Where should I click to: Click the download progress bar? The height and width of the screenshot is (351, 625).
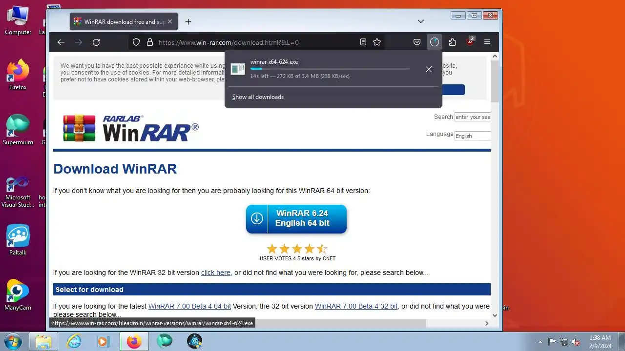coord(330,69)
